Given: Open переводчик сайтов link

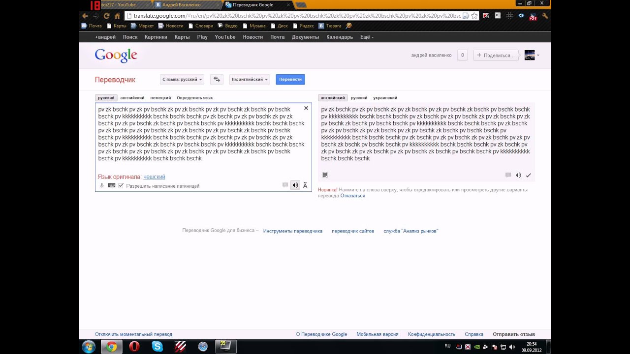Looking at the screenshot, I should (x=353, y=231).
